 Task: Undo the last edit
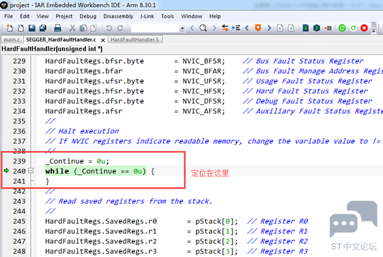coord(109,28)
